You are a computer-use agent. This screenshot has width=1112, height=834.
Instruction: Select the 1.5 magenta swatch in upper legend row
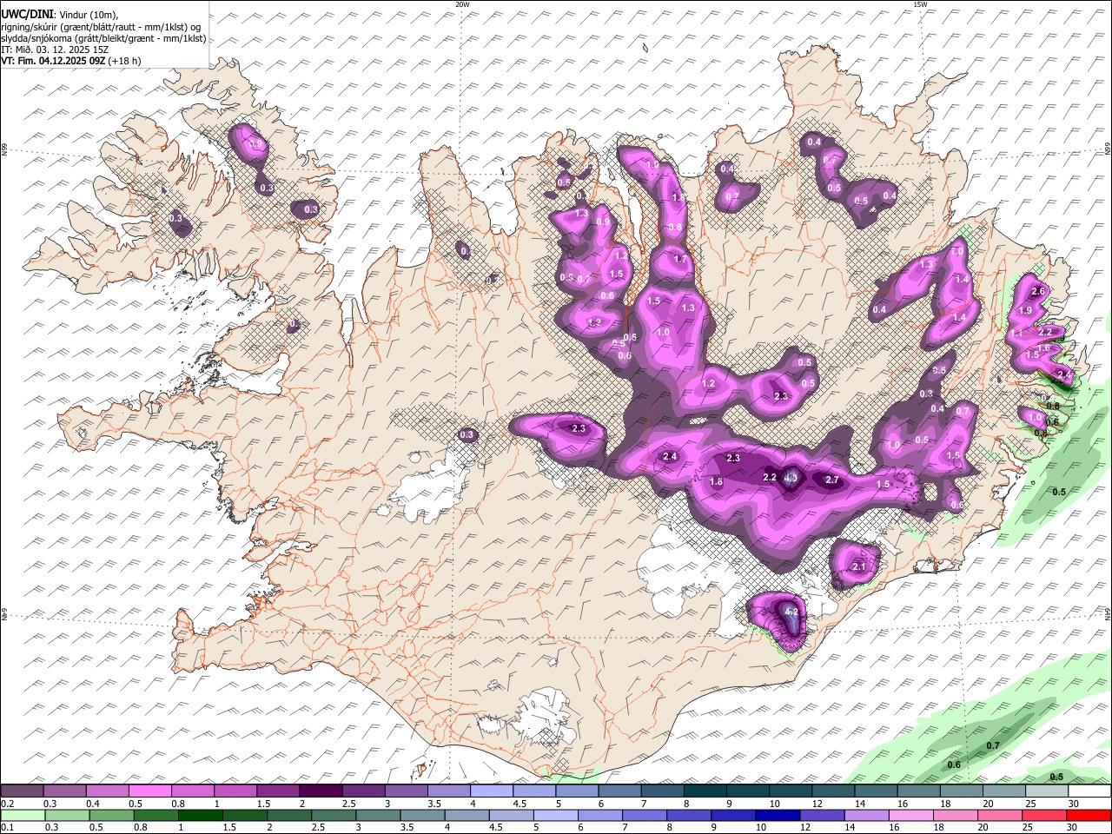tap(278, 791)
